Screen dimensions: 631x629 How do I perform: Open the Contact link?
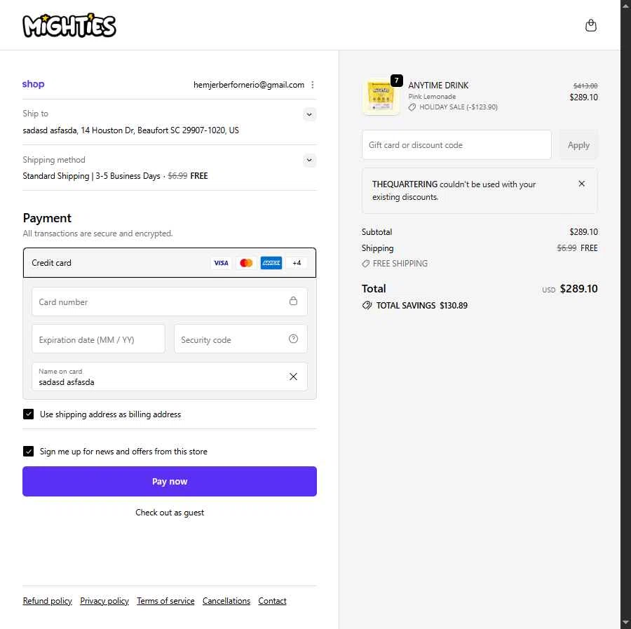(272, 601)
